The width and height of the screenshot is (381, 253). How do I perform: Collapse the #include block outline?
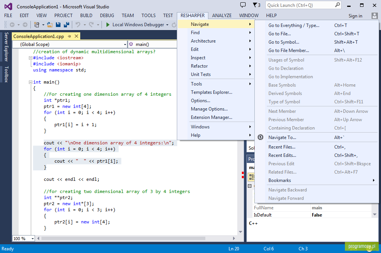30,58
